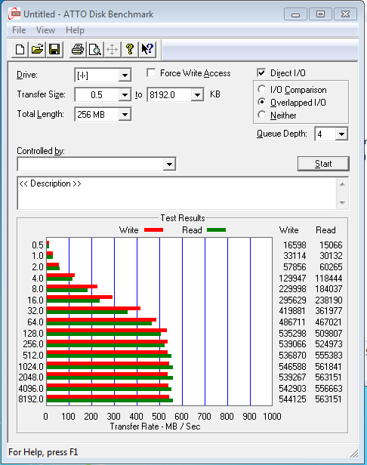This screenshot has width=367, height=465.
Task: Enable the Force Write Access checkbox
Action: coord(151,72)
